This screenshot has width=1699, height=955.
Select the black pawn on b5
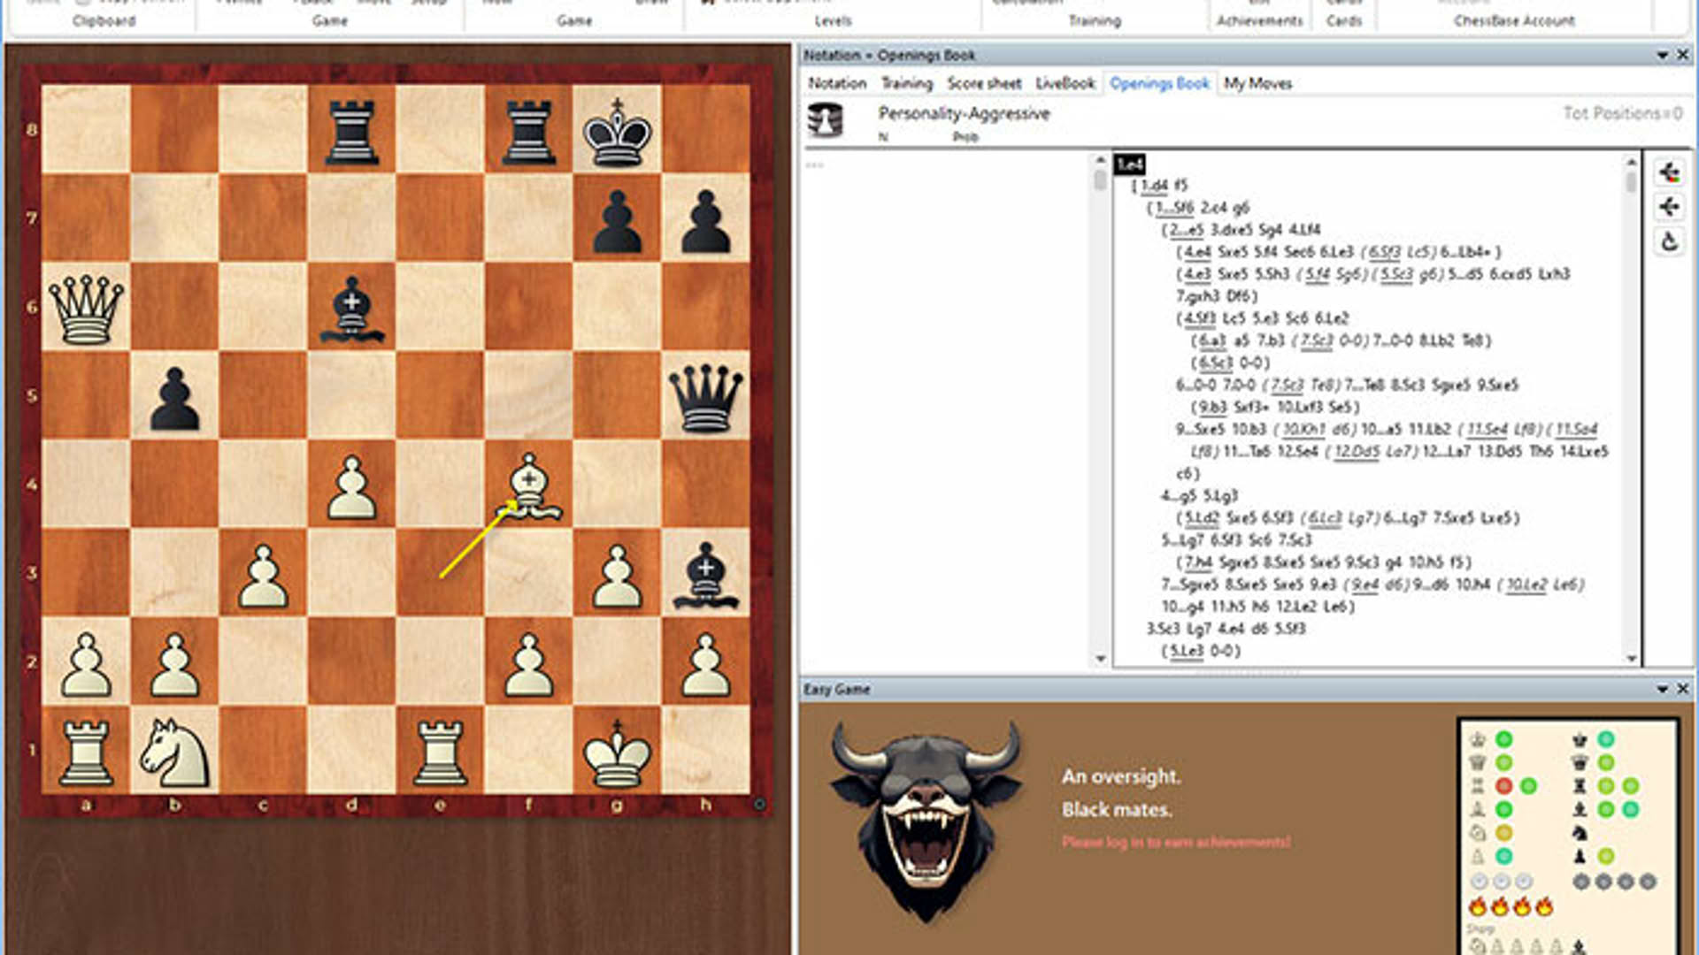174,399
